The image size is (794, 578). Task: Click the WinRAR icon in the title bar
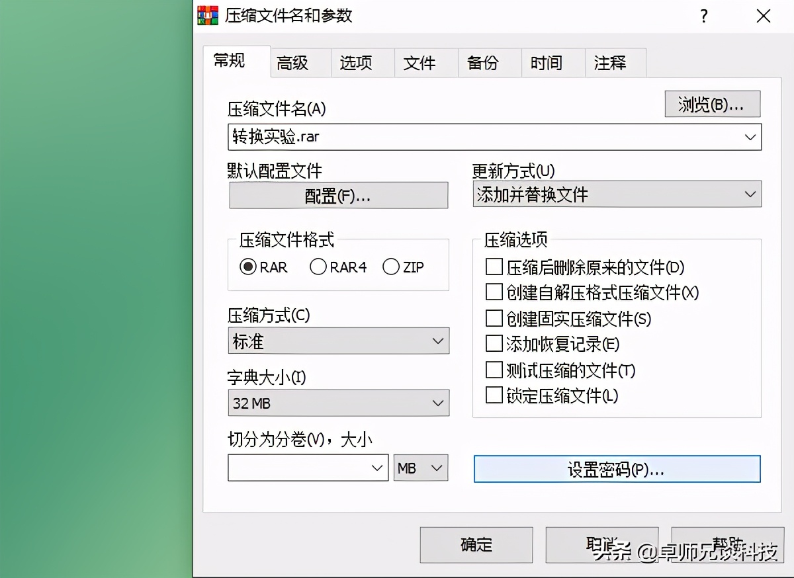[206, 15]
